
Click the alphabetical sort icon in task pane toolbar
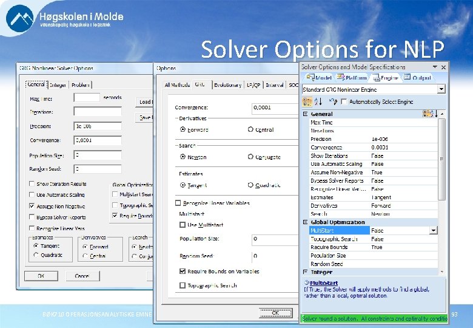(318, 101)
